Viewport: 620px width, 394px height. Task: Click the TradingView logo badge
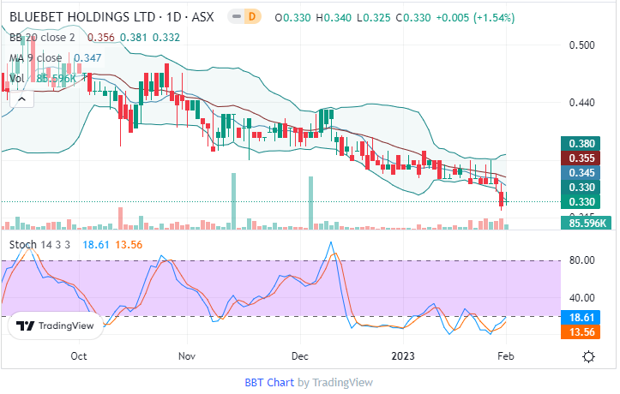(x=55, y=325)
